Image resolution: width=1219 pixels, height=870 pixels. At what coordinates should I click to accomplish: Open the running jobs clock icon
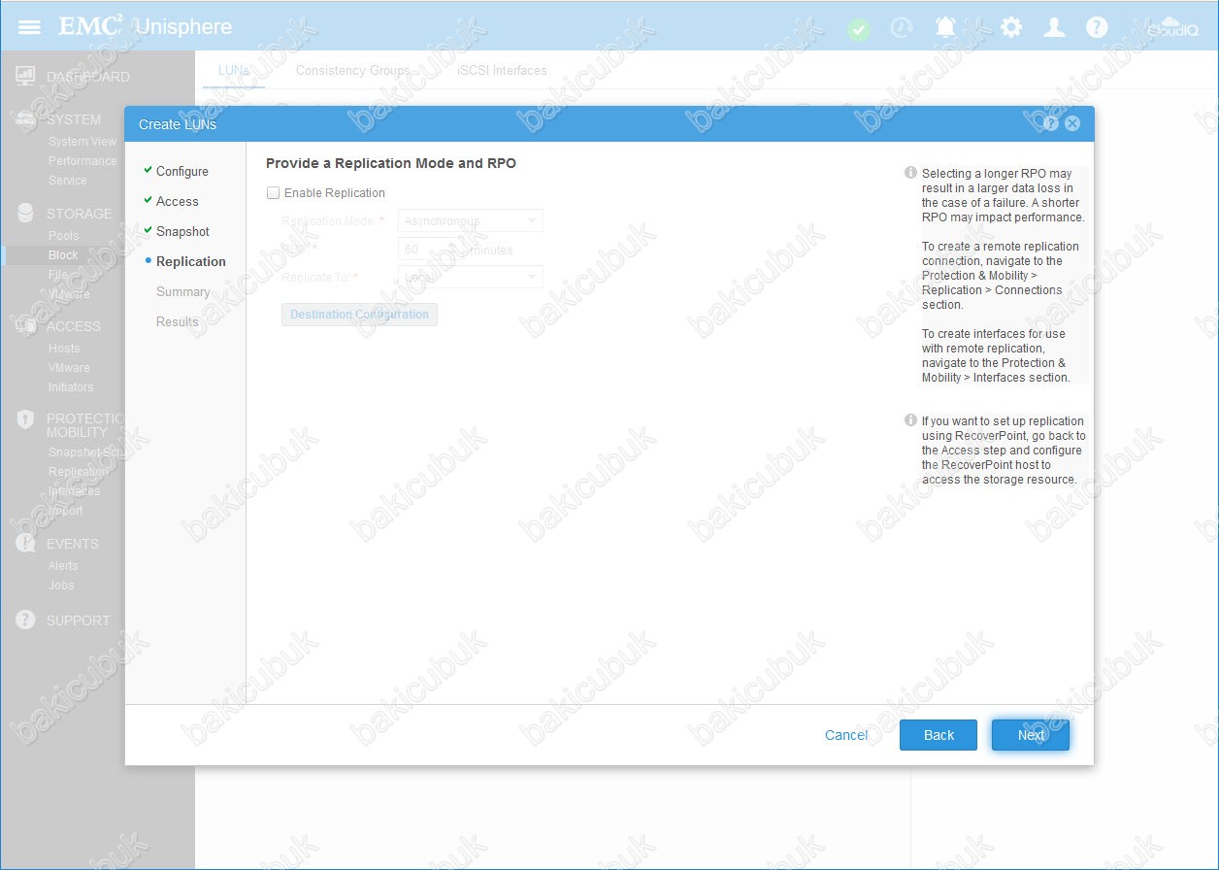pyautogui.click(x=902, y=27)
